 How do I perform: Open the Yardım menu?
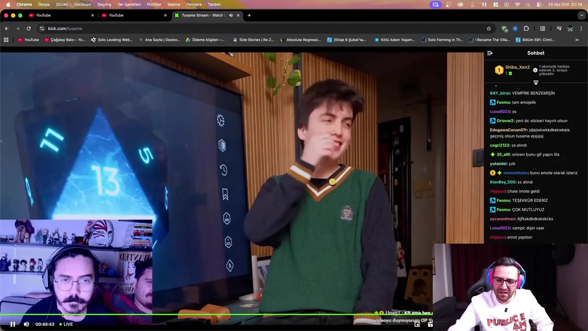point(214,4)
